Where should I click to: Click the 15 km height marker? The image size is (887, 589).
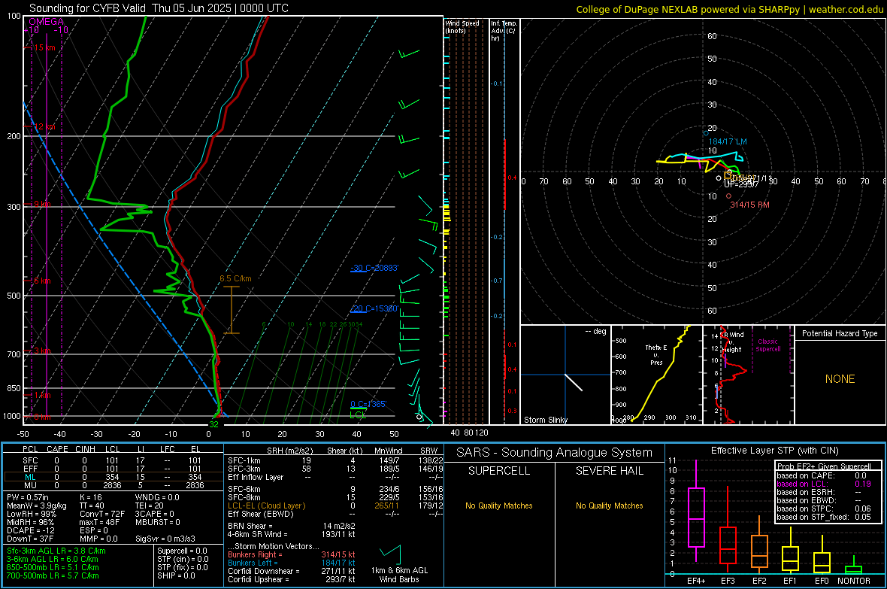point(44,47)
